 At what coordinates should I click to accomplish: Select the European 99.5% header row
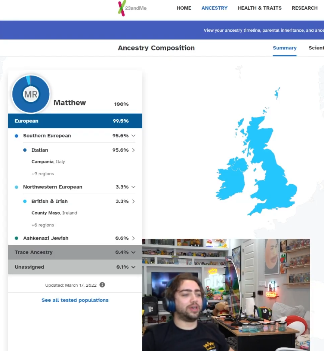[75, 121]
